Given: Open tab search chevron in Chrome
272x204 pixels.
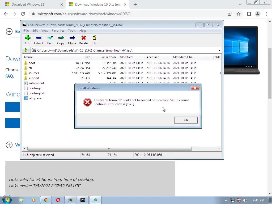Looking at the screenshot, I should 240,5.
